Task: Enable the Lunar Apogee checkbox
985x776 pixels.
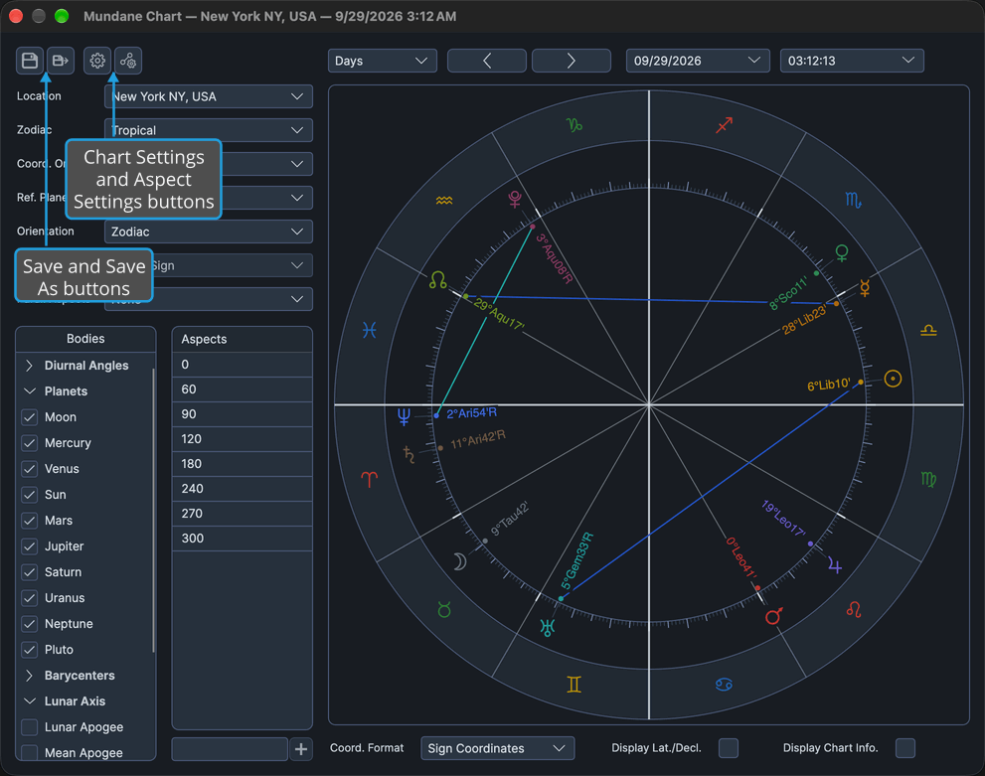Action: pos(30,727)
